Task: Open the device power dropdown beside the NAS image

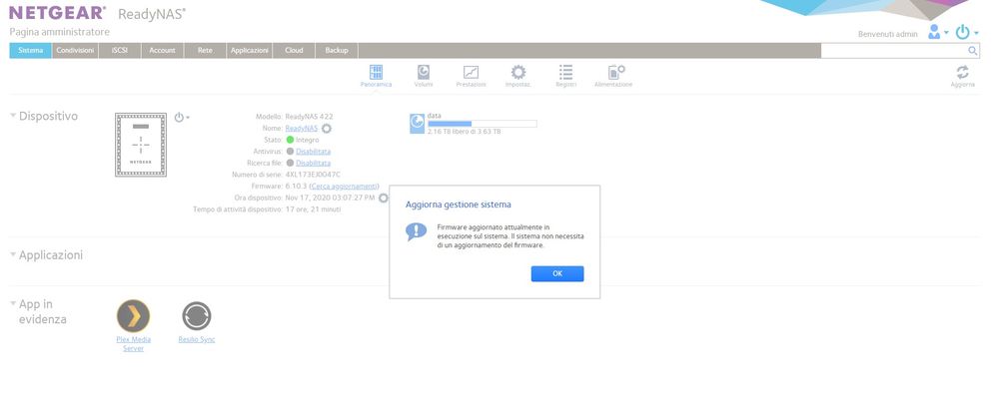Action: click(182, 117)
